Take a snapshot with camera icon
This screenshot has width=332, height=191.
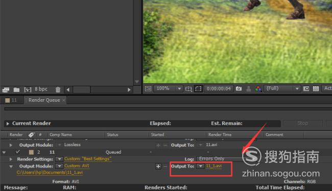(x=239, y=88)
